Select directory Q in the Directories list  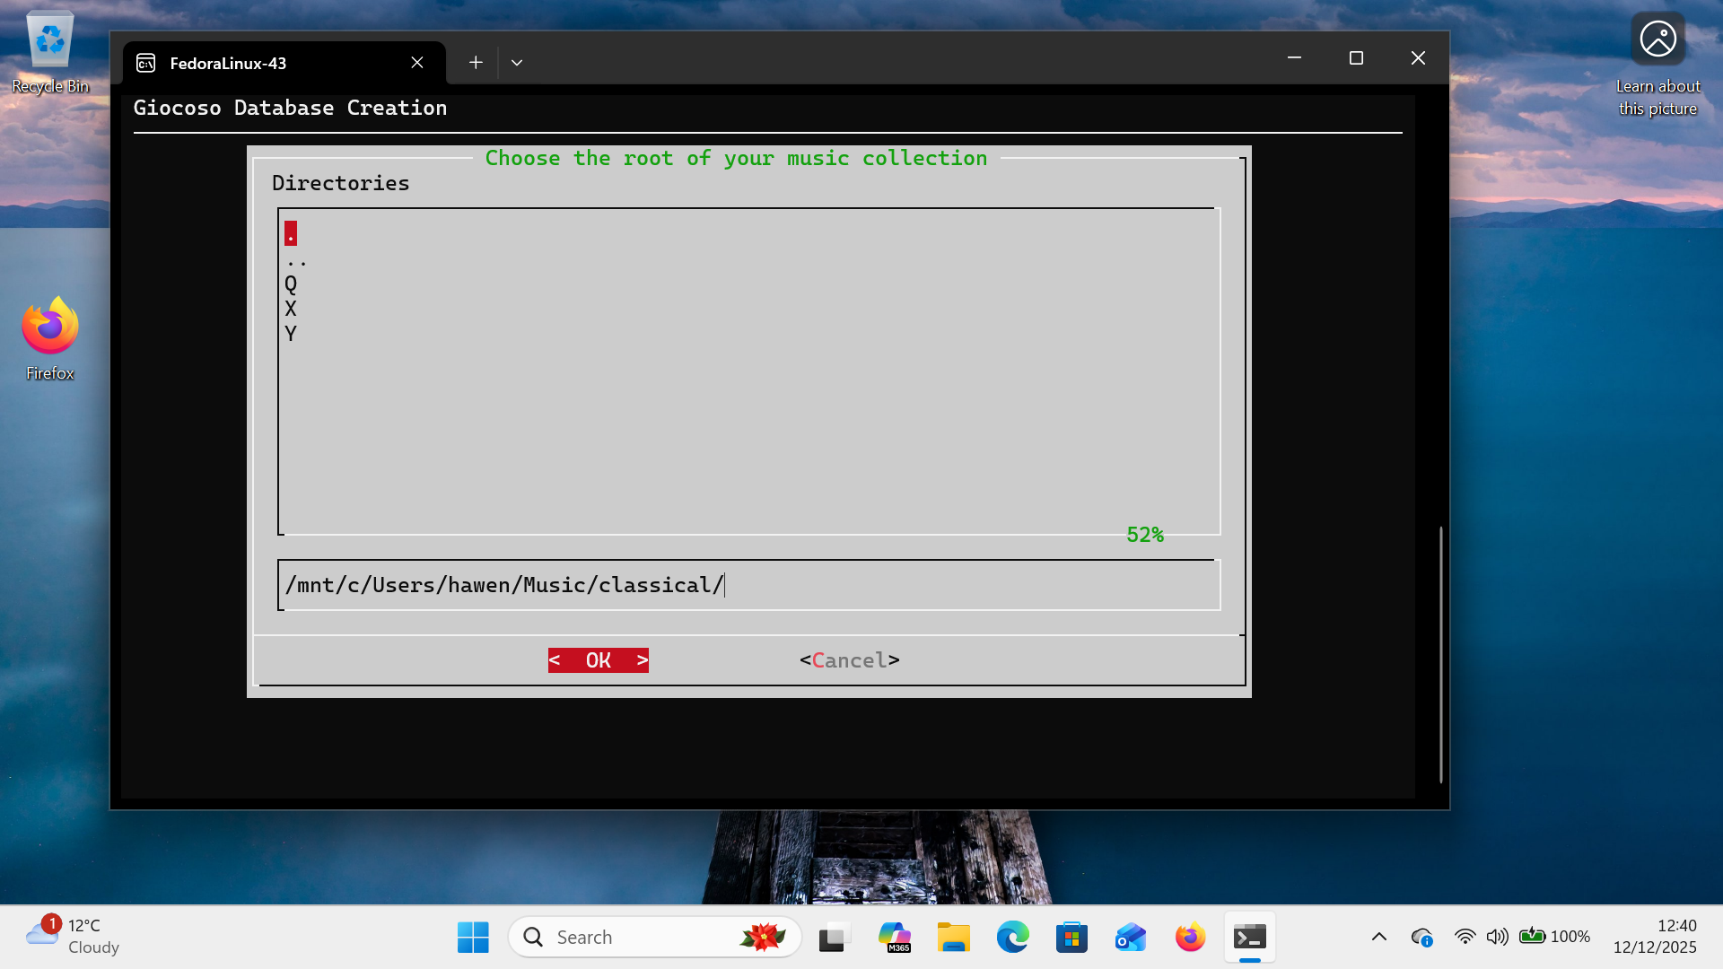(x=292, y=284)
